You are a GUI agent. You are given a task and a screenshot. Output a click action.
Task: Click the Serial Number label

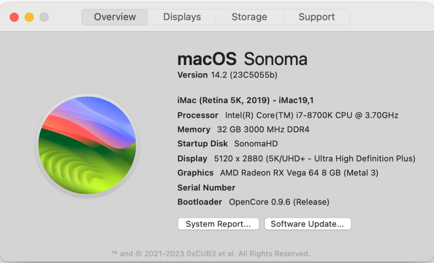pyautogui.click(x=206, y=188)
